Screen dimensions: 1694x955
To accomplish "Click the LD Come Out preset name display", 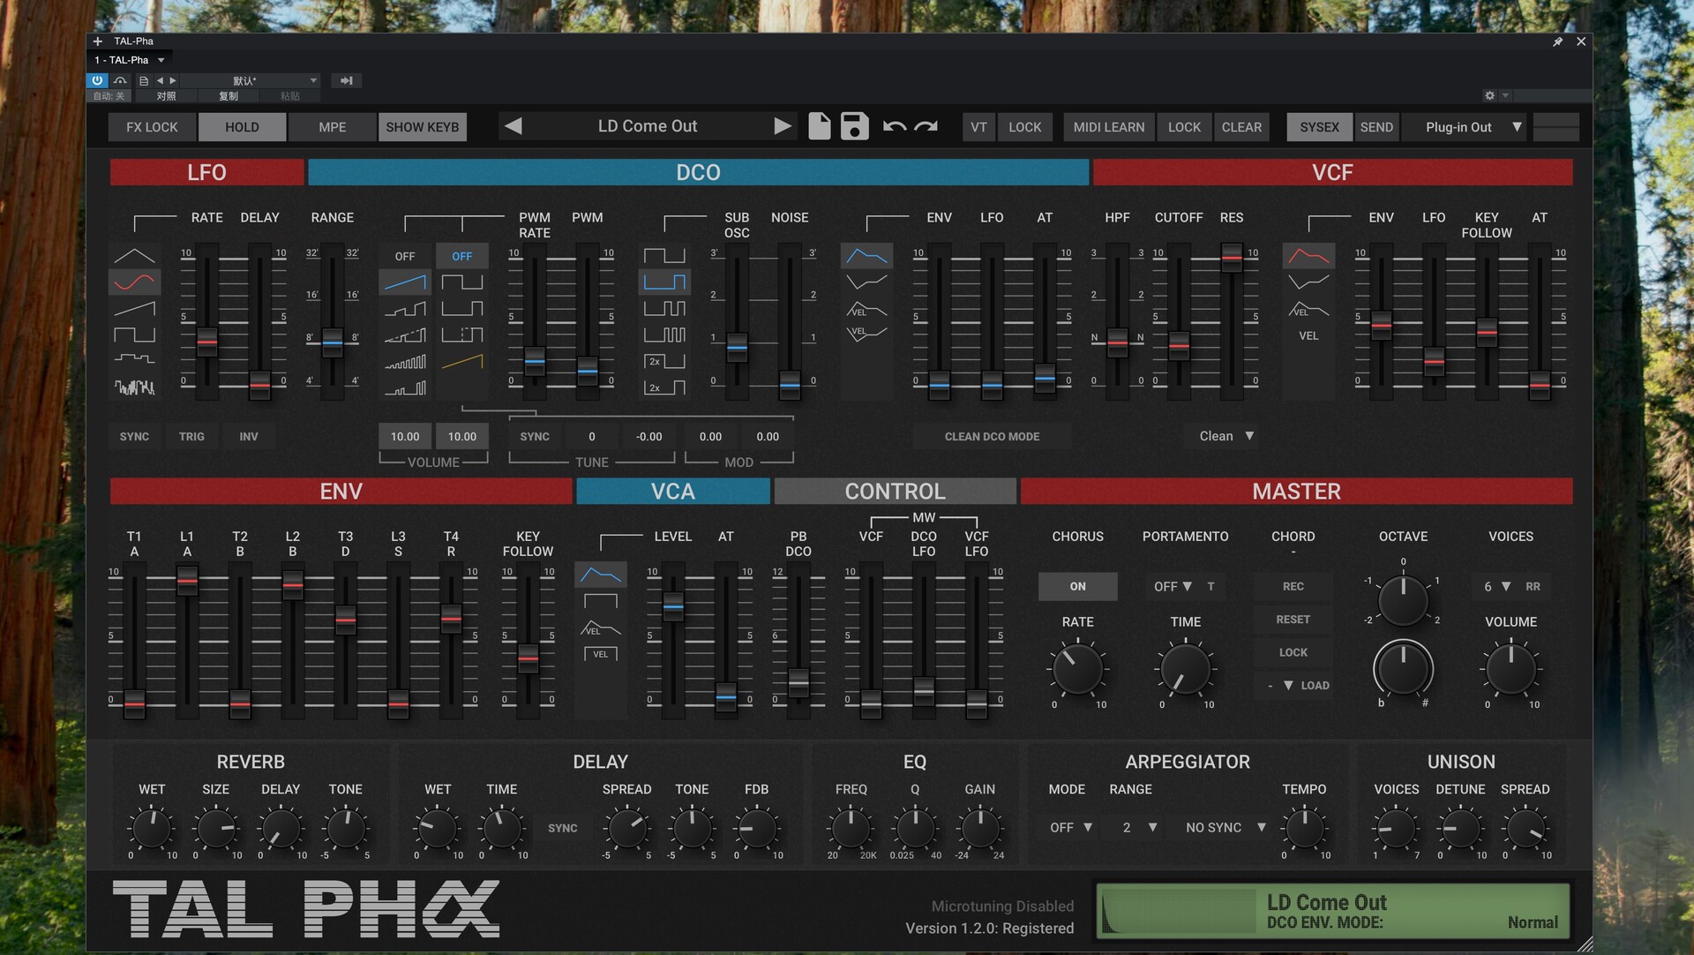I will point(648,126).
